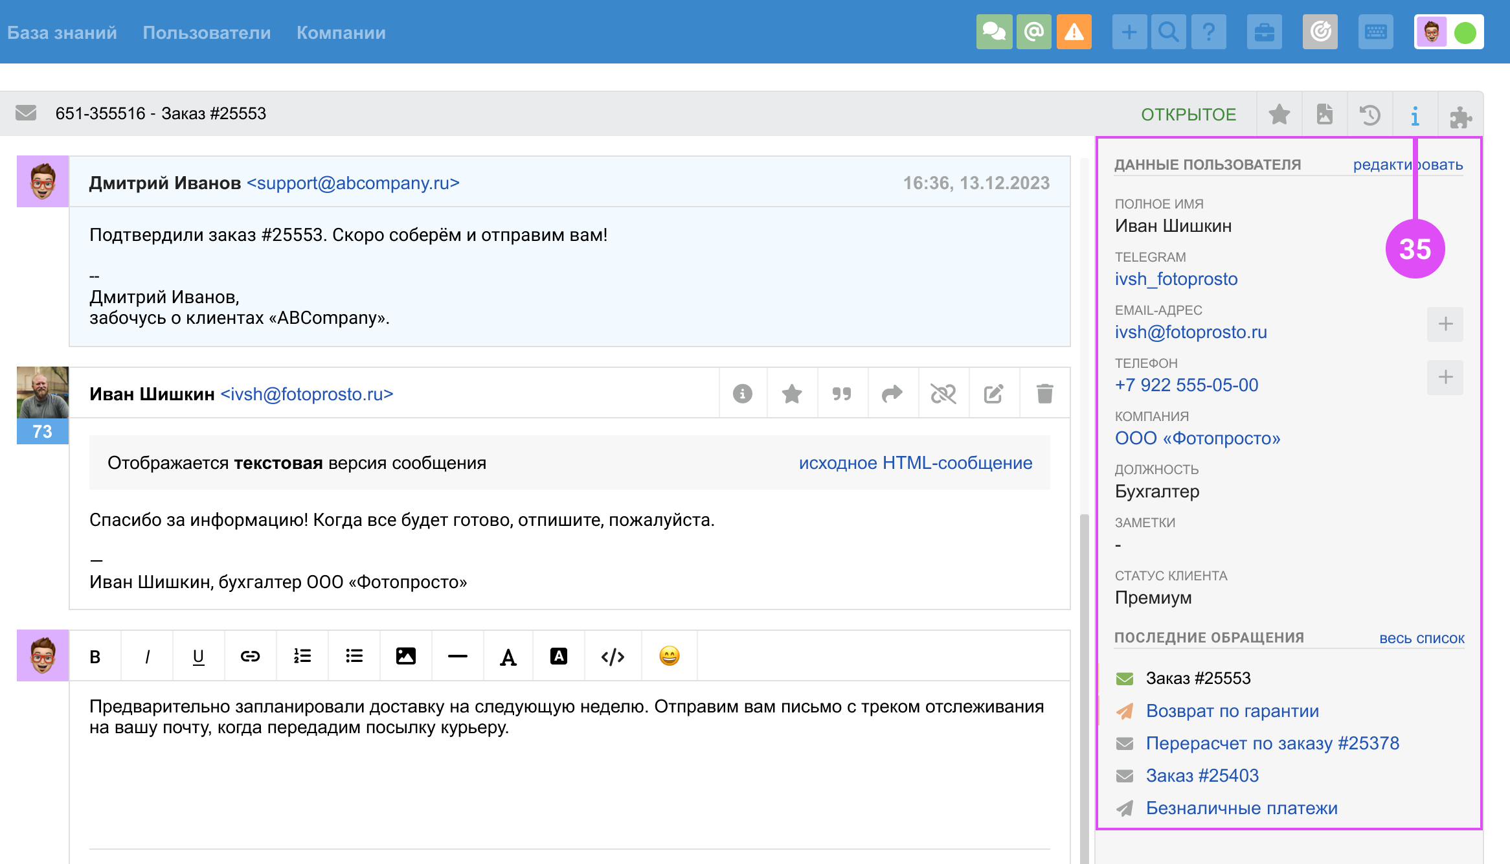
Task: Open исходное HTML-сообщение link
Action: 915,463
